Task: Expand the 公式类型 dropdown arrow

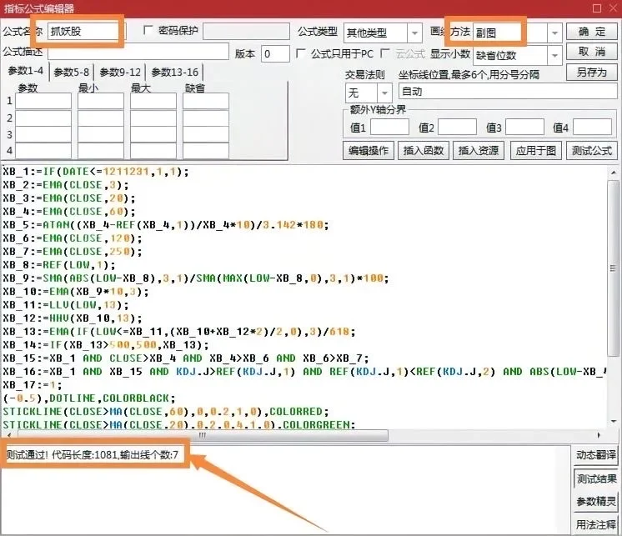Action: point(414,33)
